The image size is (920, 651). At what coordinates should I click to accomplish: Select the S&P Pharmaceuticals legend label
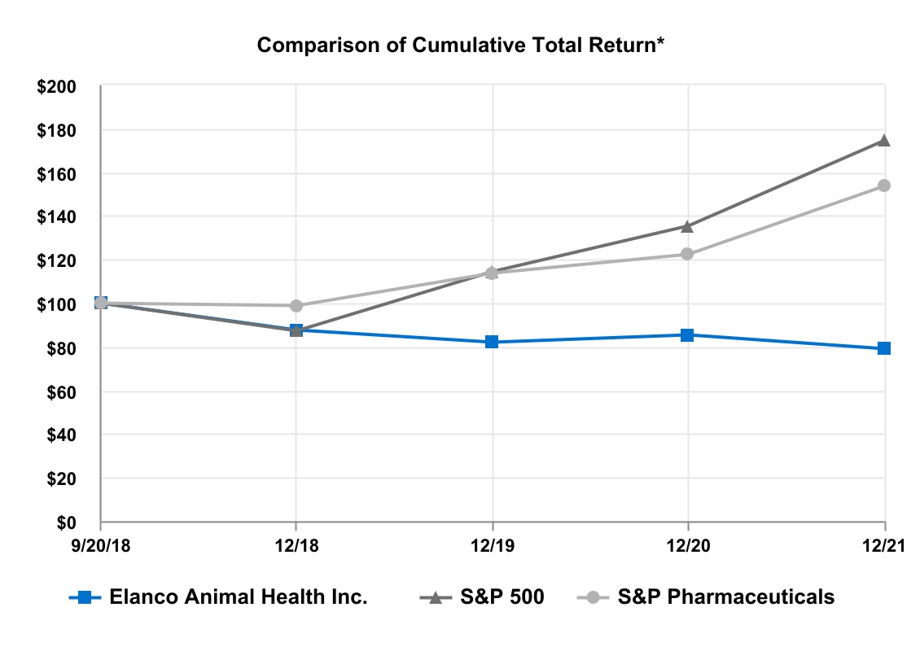(x=725, y=597)
